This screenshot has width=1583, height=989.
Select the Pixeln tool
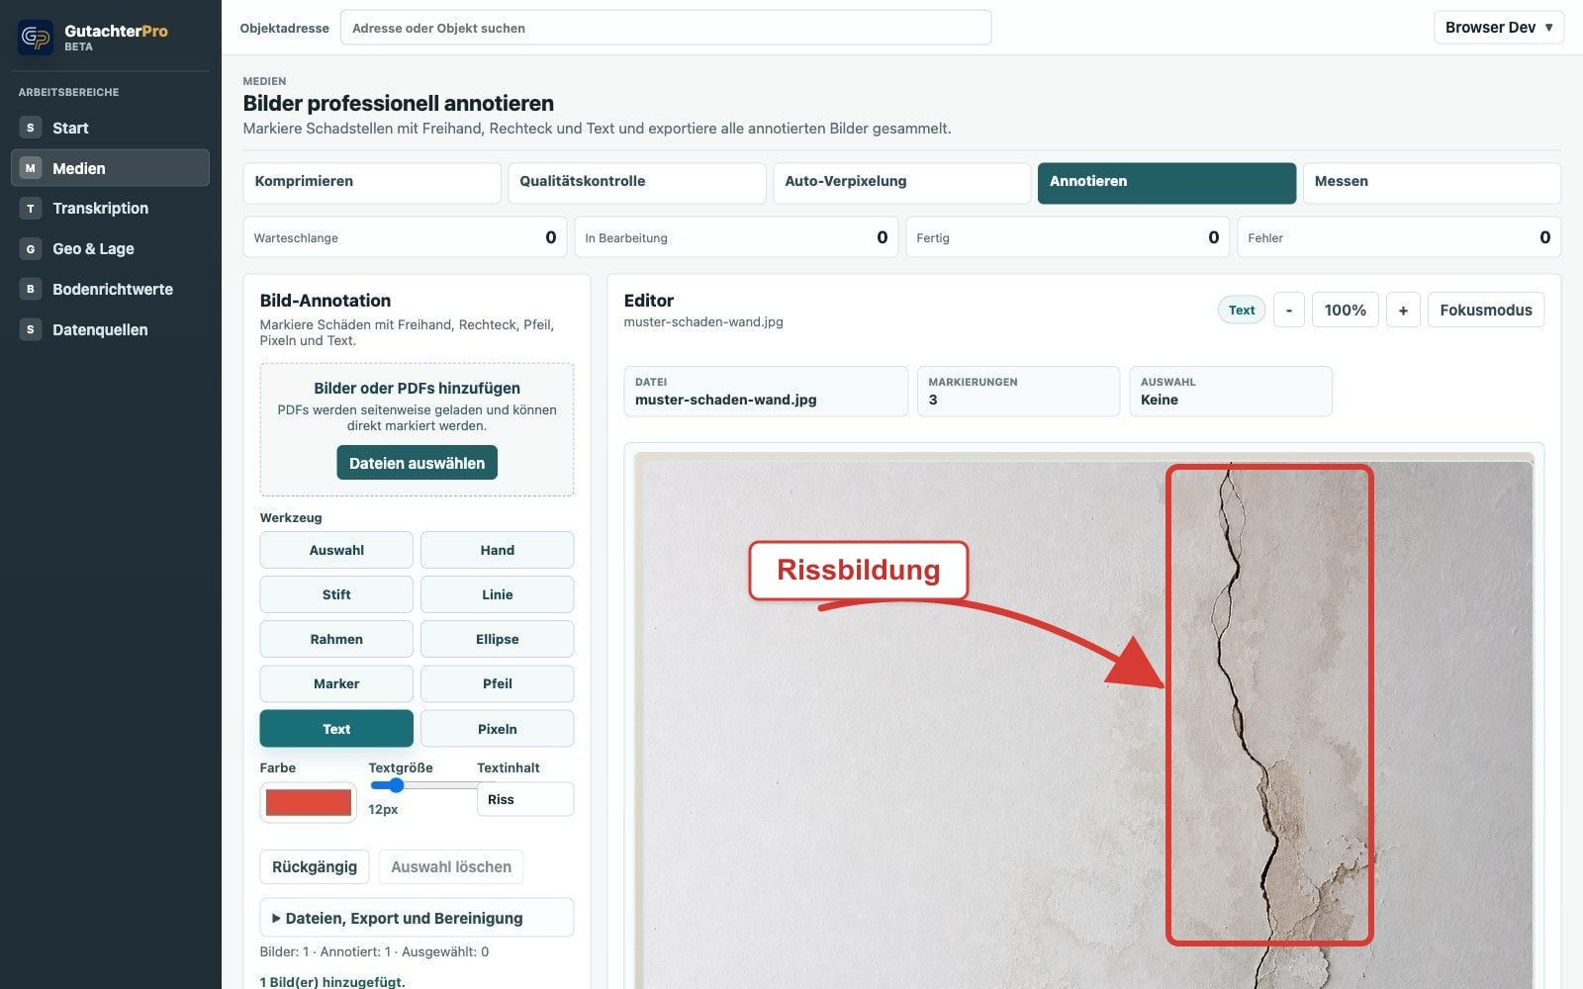(x=497, y=729)
